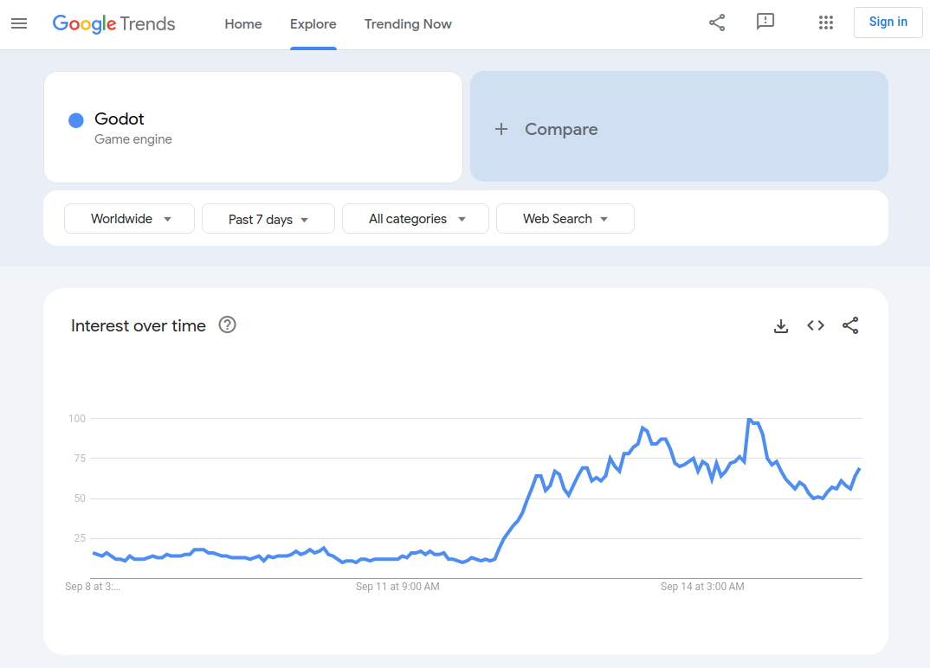Open the hamburger main menu
930x668 pixels.
(x=19, y=23)
